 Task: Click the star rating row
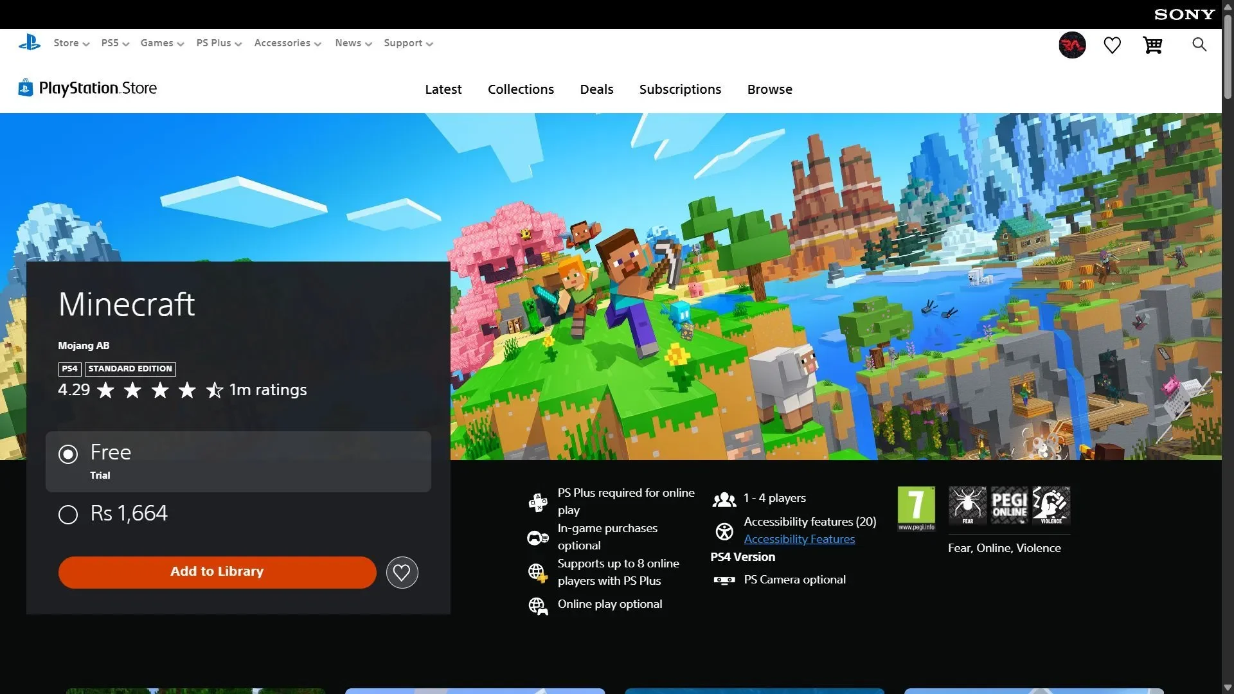point(160,390)
